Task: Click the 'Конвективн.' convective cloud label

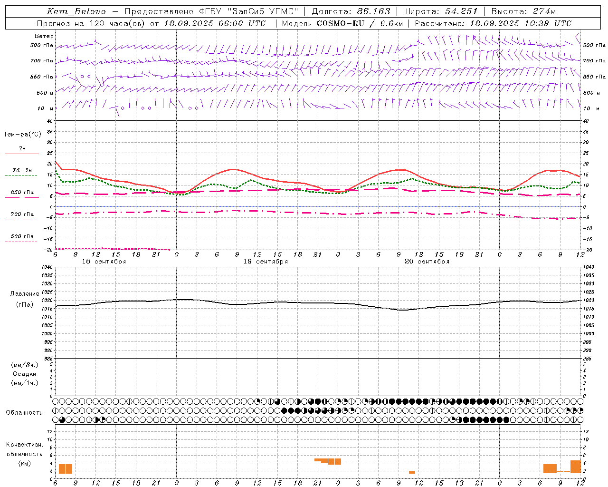Action: click(x=25, y=445)
